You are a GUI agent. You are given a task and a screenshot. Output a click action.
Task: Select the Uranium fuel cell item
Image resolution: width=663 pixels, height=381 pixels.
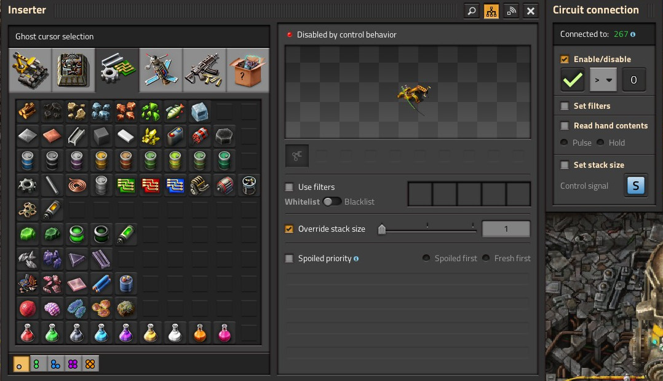126,234
